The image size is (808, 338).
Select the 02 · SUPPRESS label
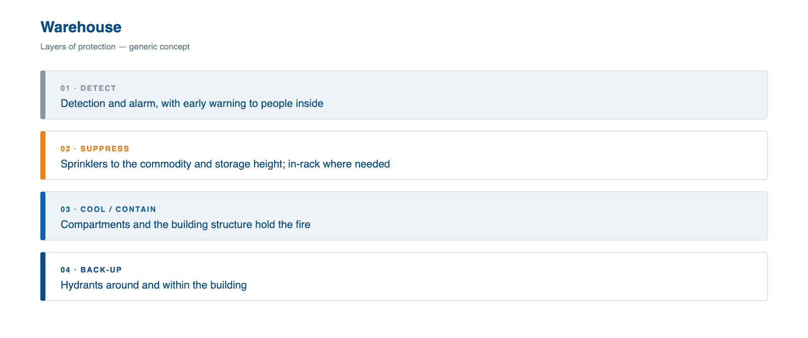(x=95, y=149)
